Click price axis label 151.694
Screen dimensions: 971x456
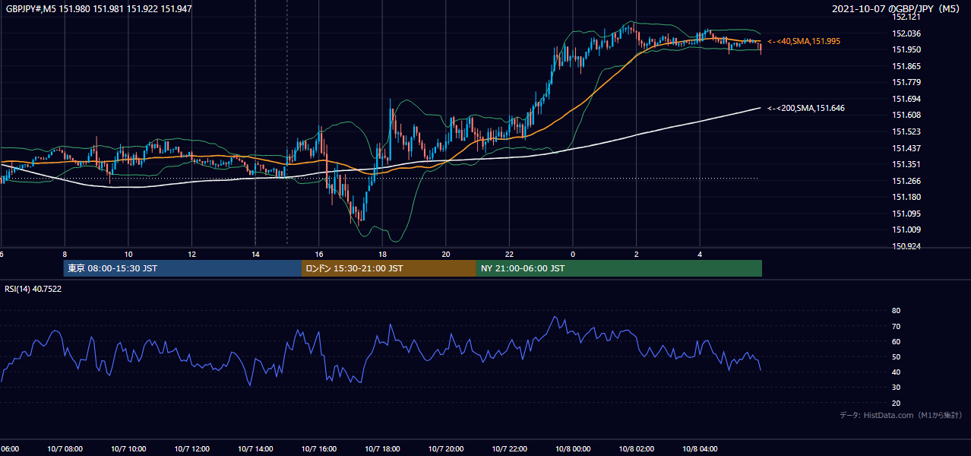tap(906, 99)
